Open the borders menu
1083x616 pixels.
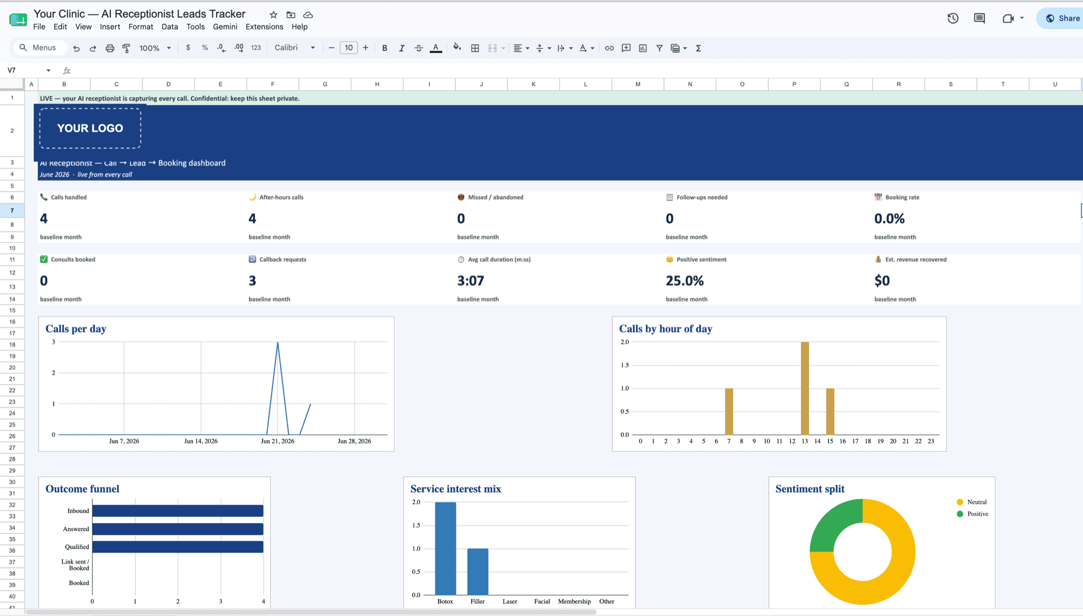coord(475,48)
